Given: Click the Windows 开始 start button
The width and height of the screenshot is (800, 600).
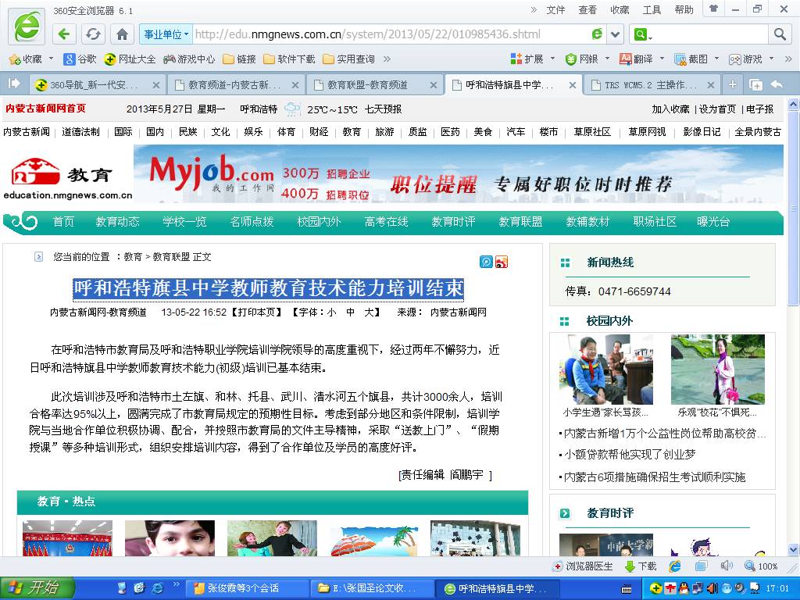Looking at the screenshot, I should click(37, 587).
